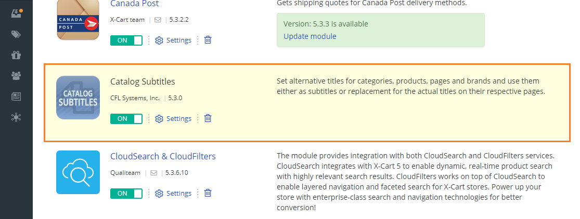Screen dimensions: 580x219
Task: Open the newspaper content sidebar icon
Action: tap(16, 97)
